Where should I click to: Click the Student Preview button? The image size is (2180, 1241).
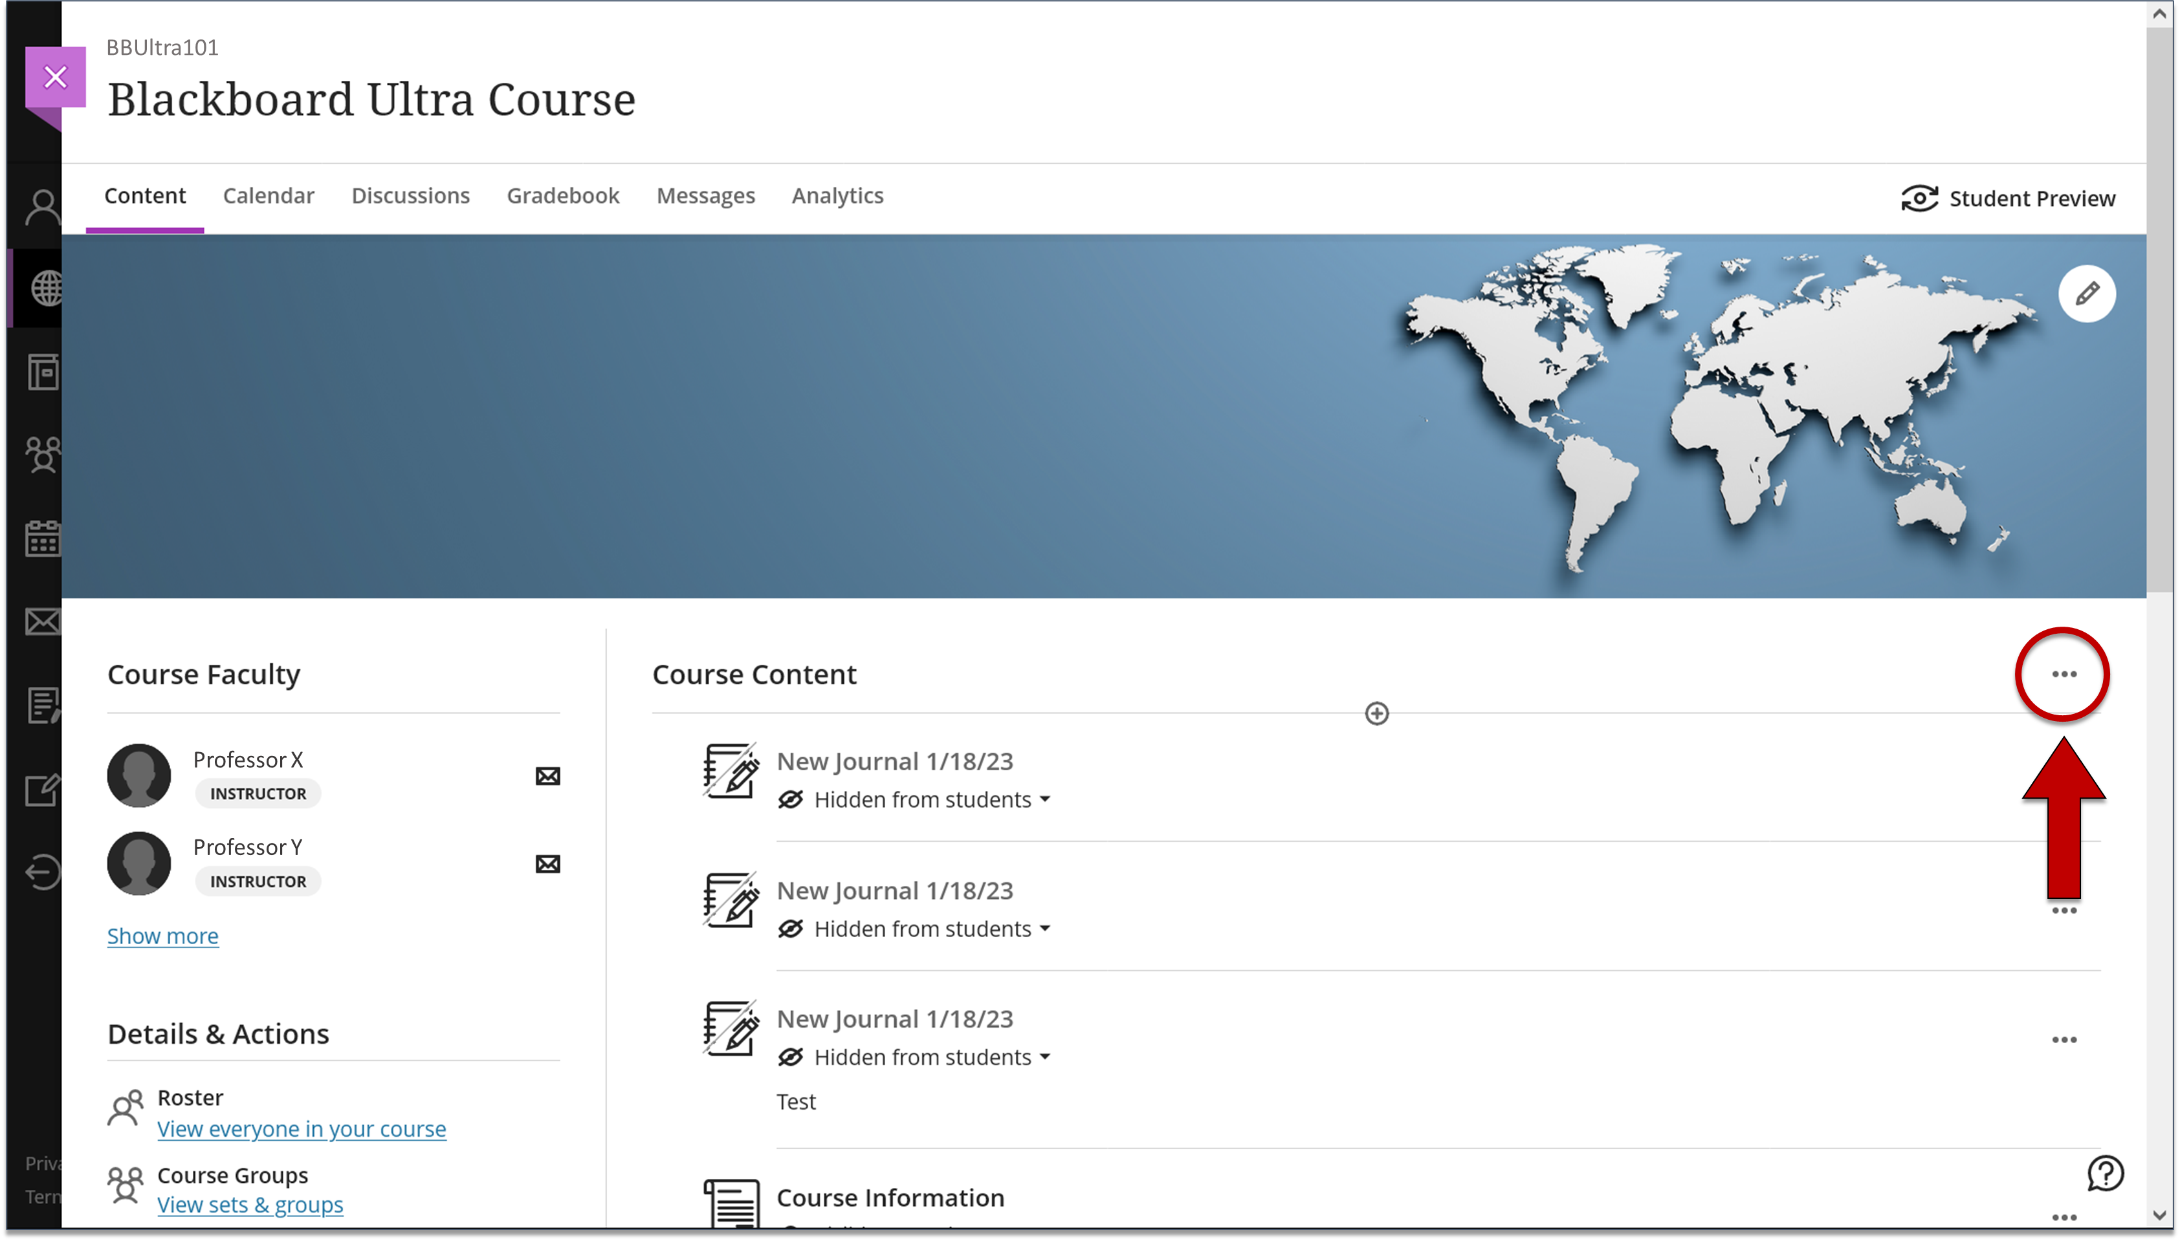pyautogui.click(x=2008, y=199)
